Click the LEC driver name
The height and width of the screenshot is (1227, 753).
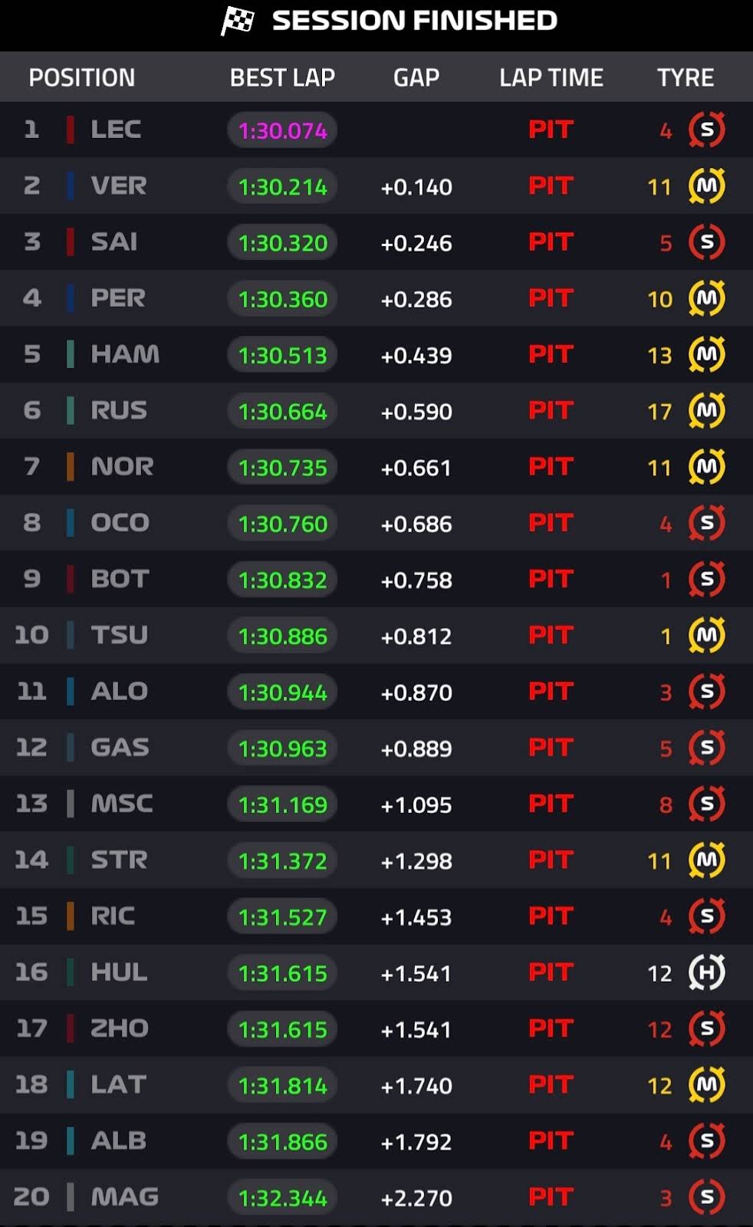(116, 130)
